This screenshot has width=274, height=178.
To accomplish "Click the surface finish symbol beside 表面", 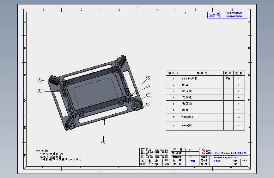I will coord(151,164).
